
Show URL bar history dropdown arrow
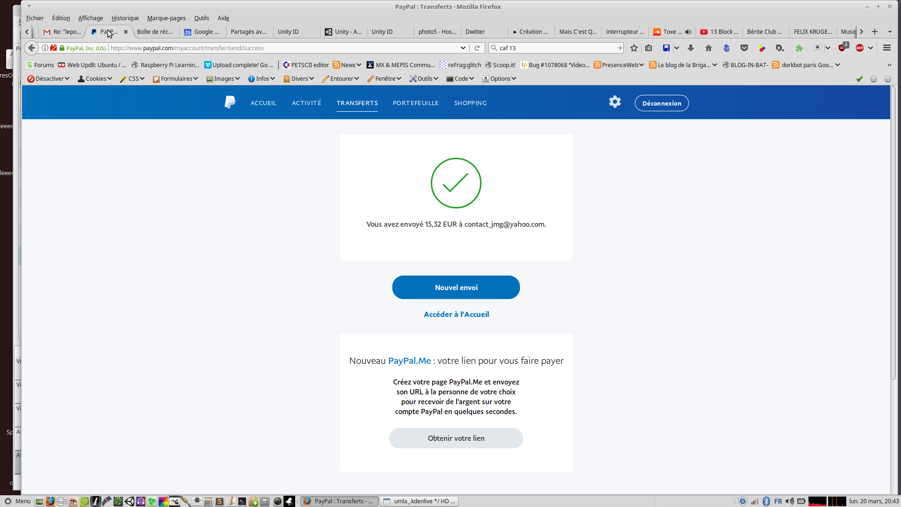tap(463, 48)
